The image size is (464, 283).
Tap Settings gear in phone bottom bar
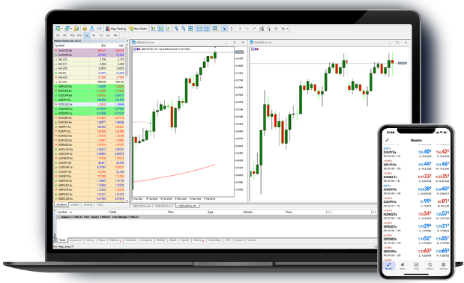click(443, 266)
